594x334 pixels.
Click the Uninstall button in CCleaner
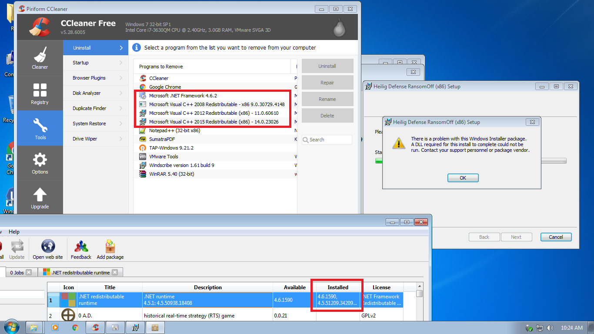point(327,66)
